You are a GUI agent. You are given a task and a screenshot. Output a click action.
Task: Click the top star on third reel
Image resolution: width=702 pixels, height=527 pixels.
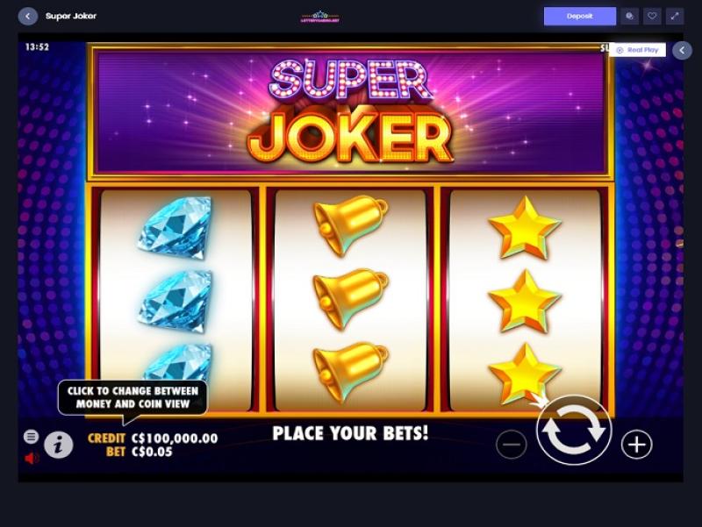click(x=524, y=227)
